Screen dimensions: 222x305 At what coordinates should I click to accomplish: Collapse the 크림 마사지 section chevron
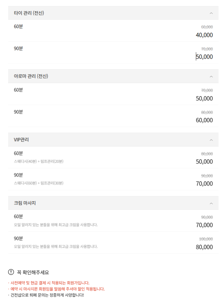coord(211,203)
